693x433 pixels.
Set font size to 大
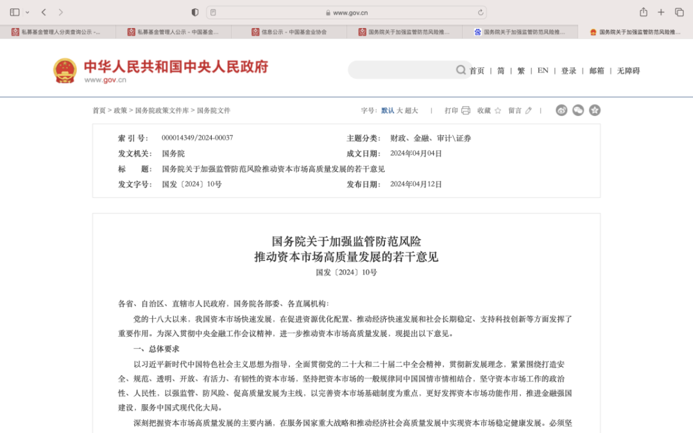[x=400, y=110]
